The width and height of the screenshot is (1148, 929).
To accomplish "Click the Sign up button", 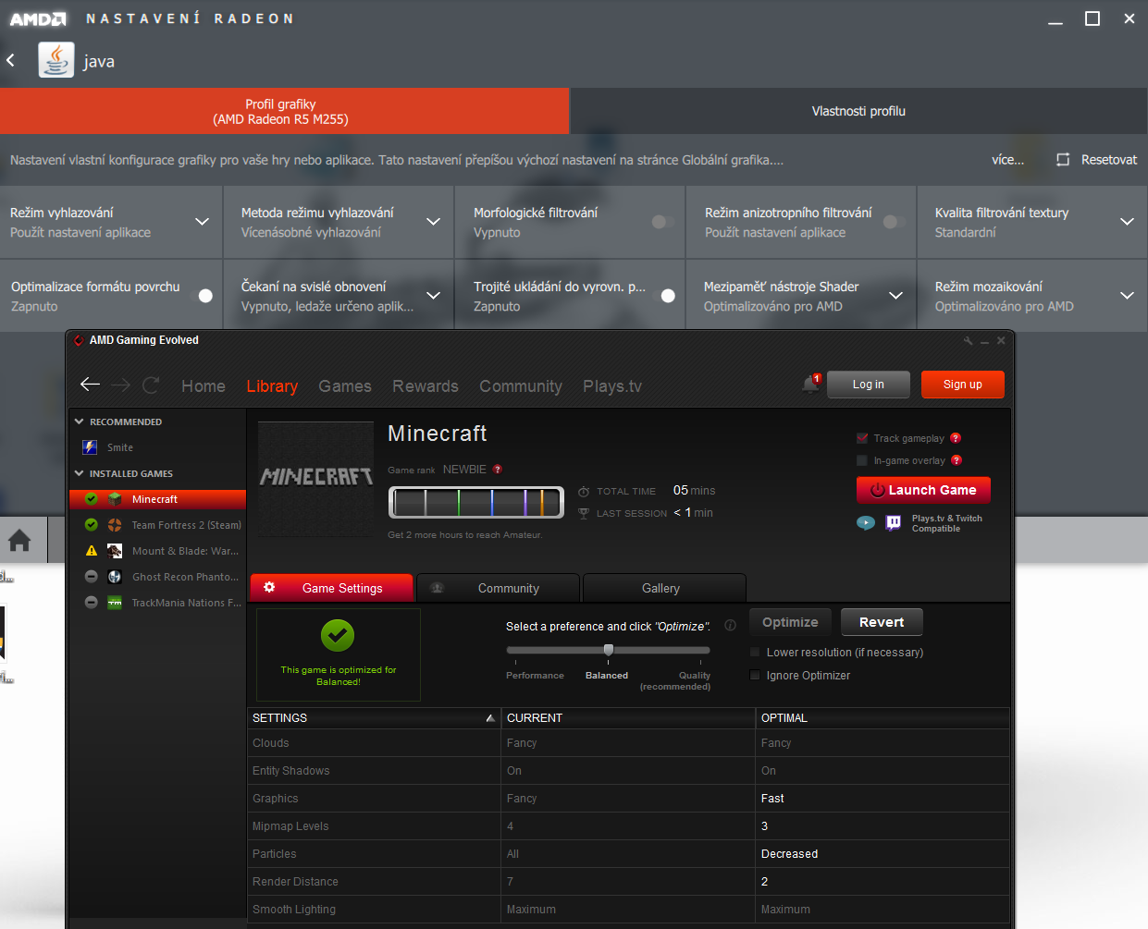I will [963, 385].
